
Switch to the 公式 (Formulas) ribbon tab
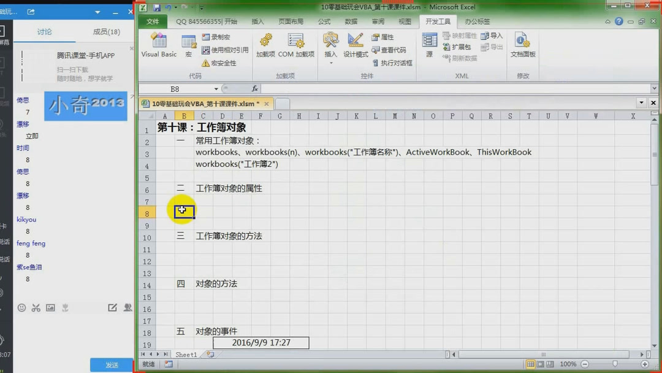323,21
